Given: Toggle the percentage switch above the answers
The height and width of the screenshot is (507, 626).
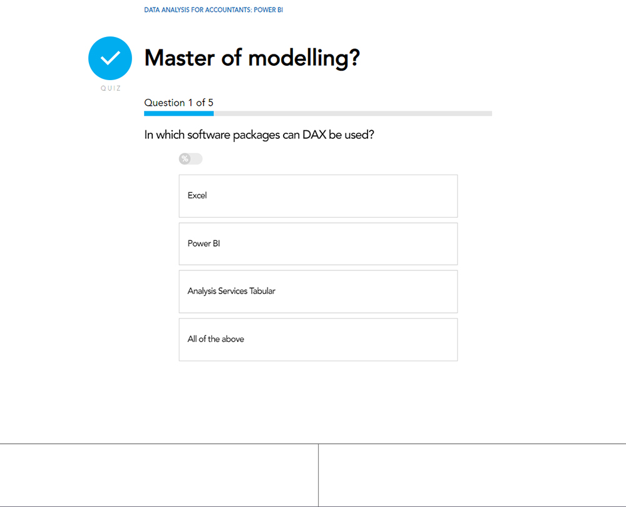Looking at the screenshot, I should click(190, 159).
